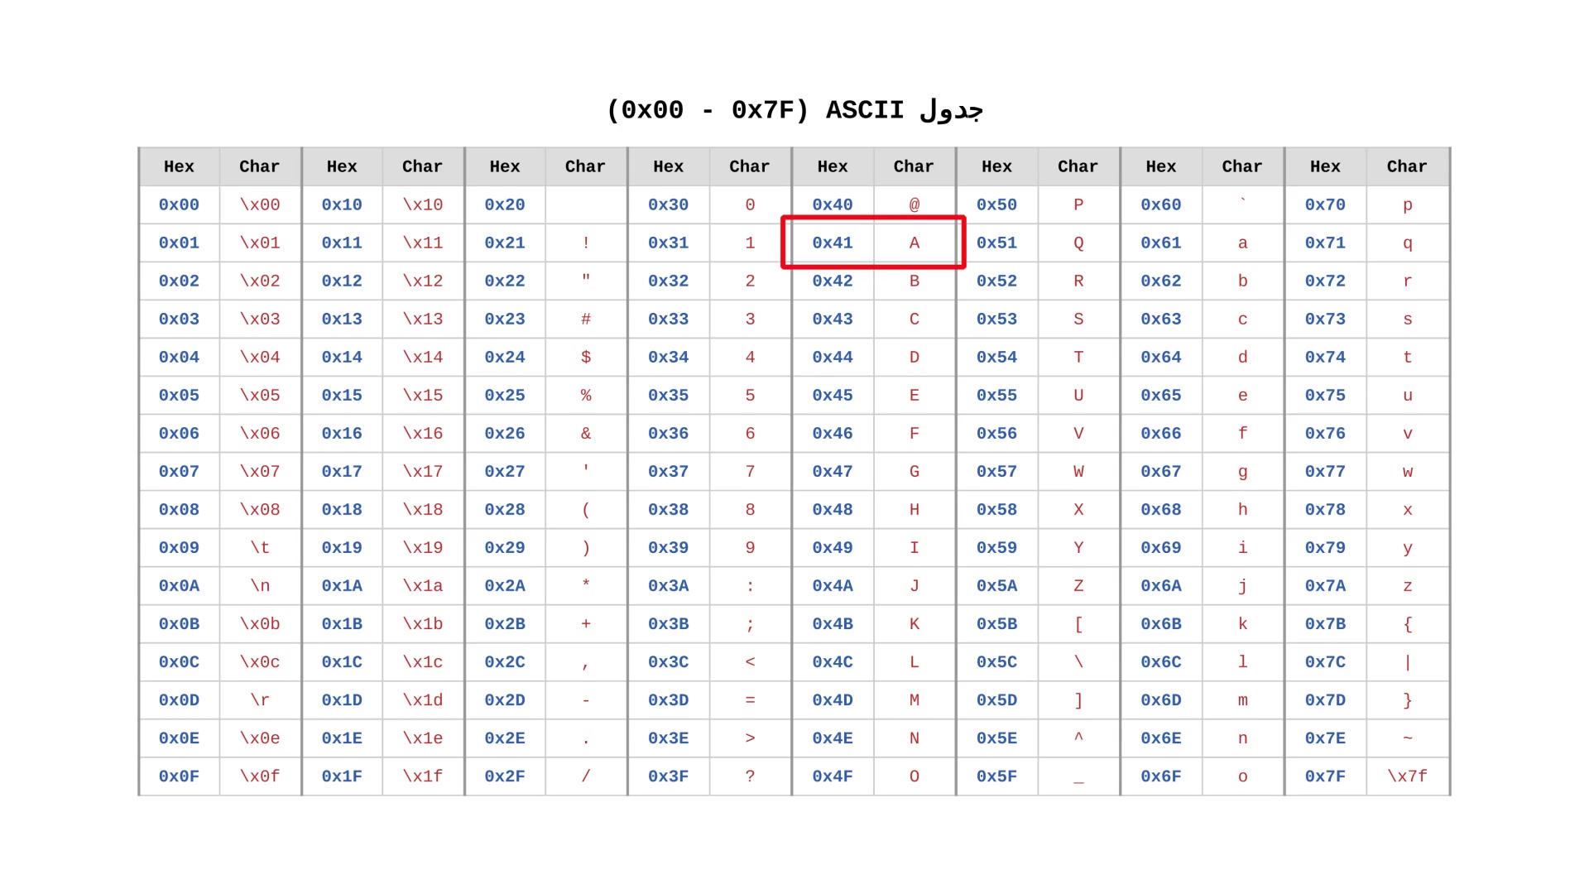Select the 0x3F hex cell
Screen dimensions: 1589x894
[x=668, y=776]
